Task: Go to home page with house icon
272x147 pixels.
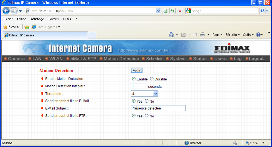Action: [x=171, y=35]
